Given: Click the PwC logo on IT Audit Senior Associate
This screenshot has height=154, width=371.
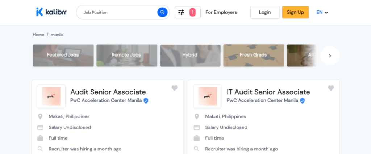Looking at the screenshot, I should coord(208,96).
